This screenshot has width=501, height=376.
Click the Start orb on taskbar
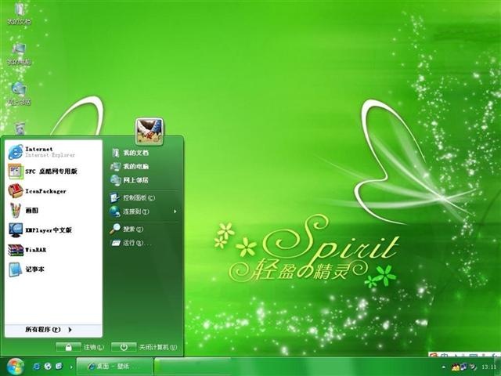(16, 367)
